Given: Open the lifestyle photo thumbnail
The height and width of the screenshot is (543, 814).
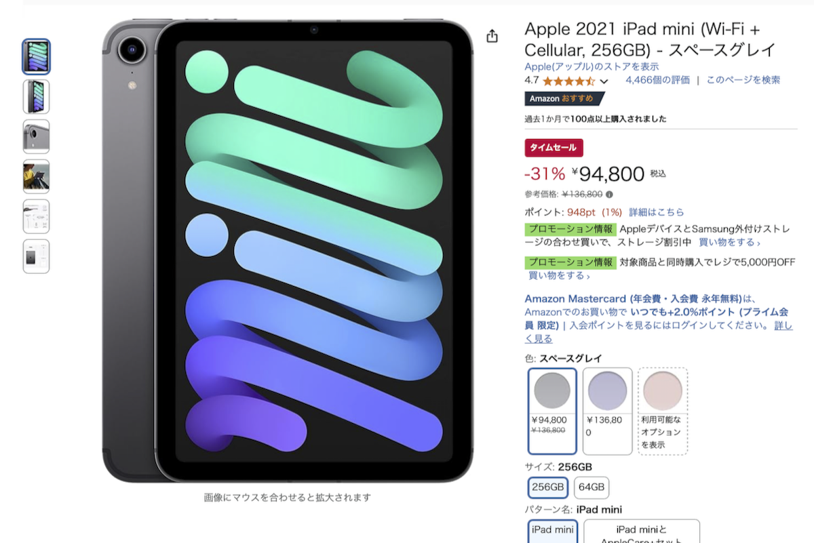Looking at the screenshot, I should (x=36, y=176).
